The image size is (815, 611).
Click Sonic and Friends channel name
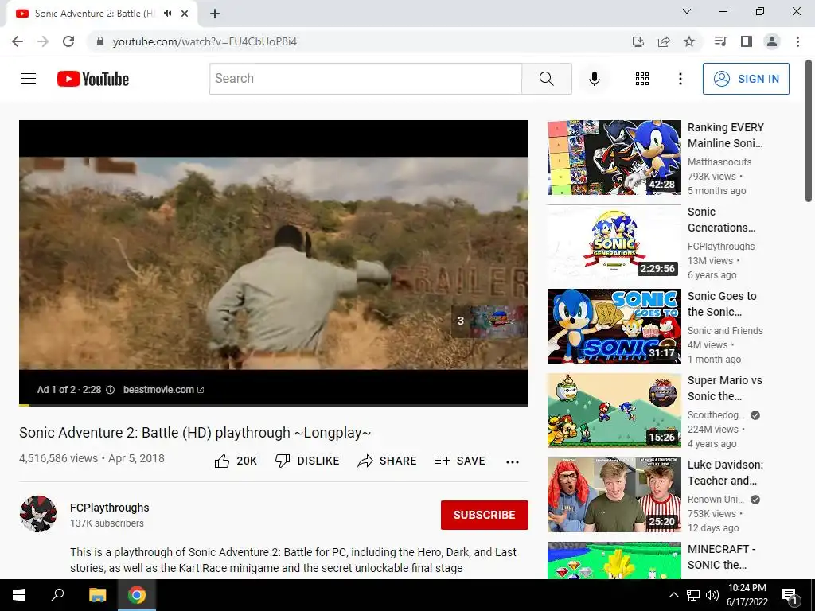pos(725,330)
